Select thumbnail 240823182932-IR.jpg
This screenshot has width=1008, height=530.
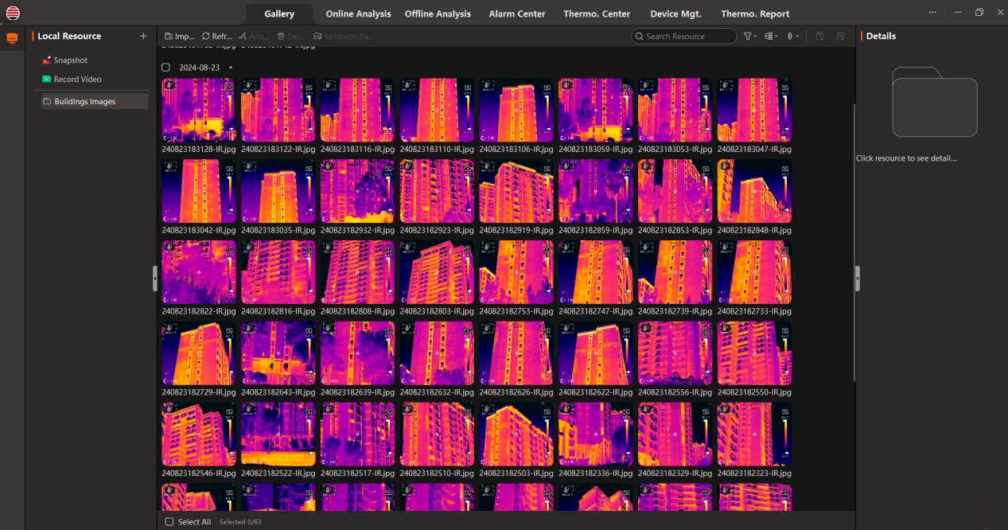click(357, 191)
